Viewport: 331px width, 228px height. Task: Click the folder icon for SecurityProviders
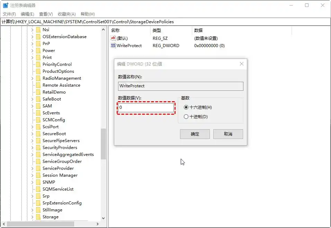click(38, 147)
